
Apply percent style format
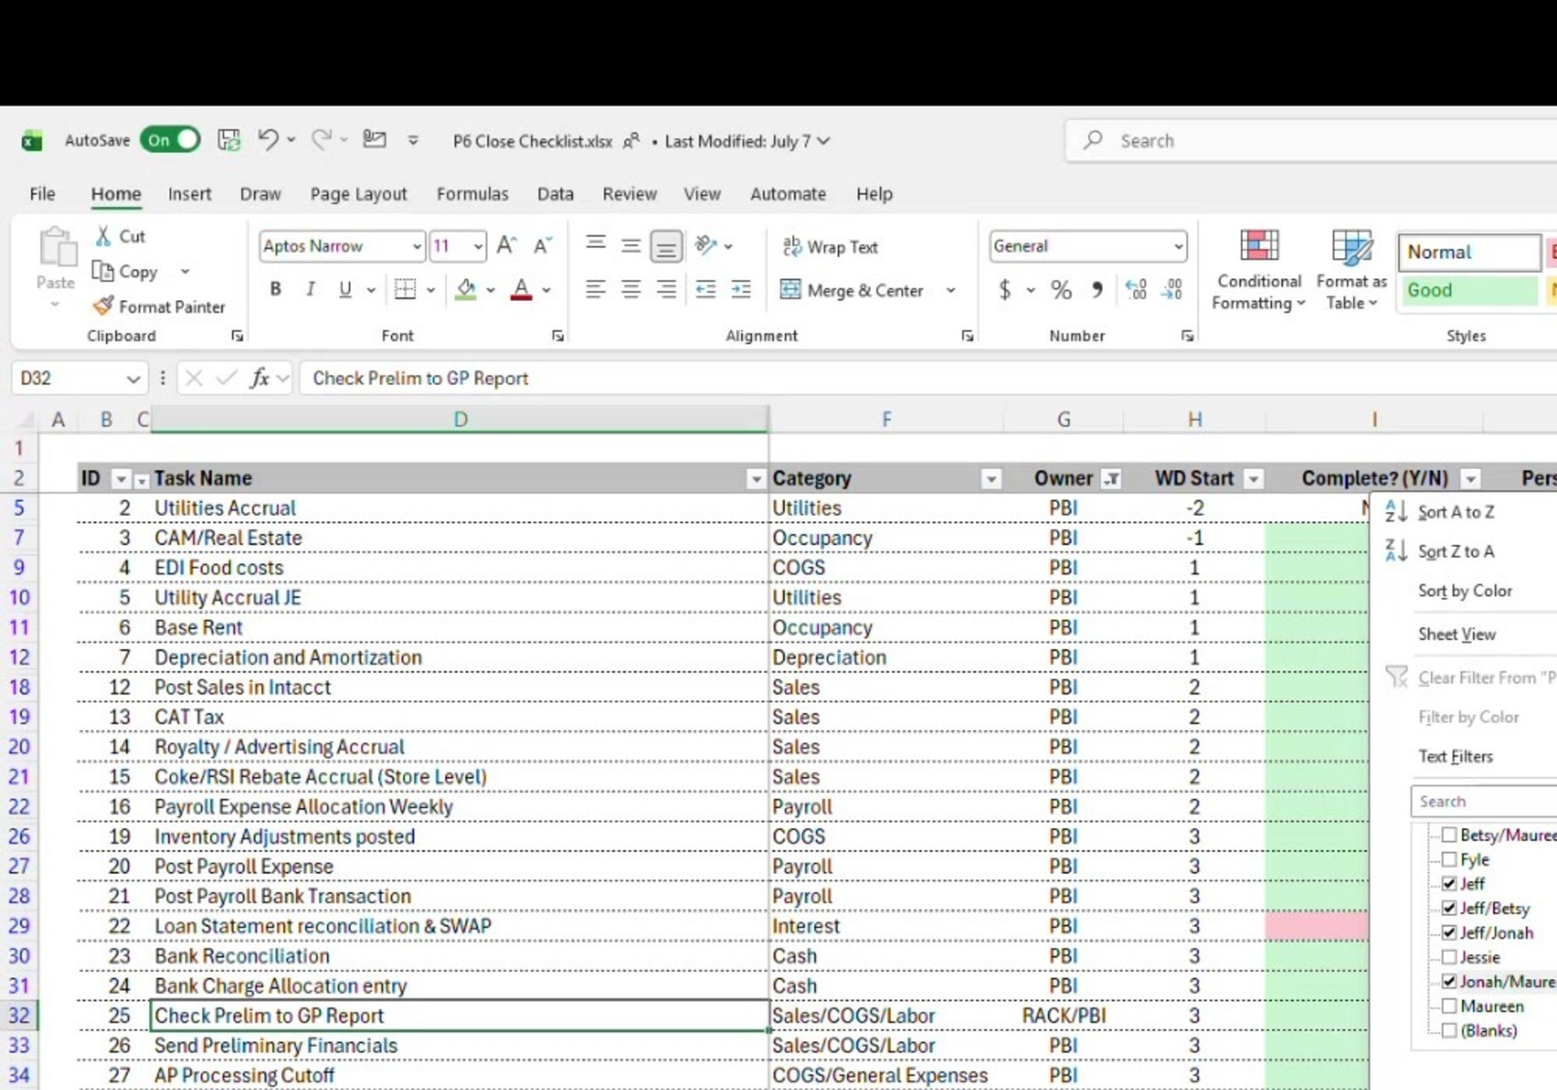[1061, 290]
